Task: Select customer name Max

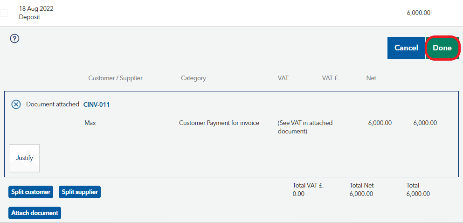Action: tap(90, 123)
